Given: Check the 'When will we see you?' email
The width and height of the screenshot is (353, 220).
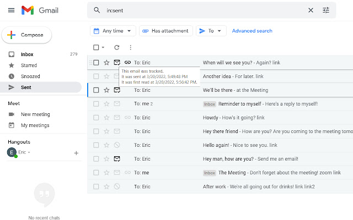Looking at the screenshot, I should point(96,62).
